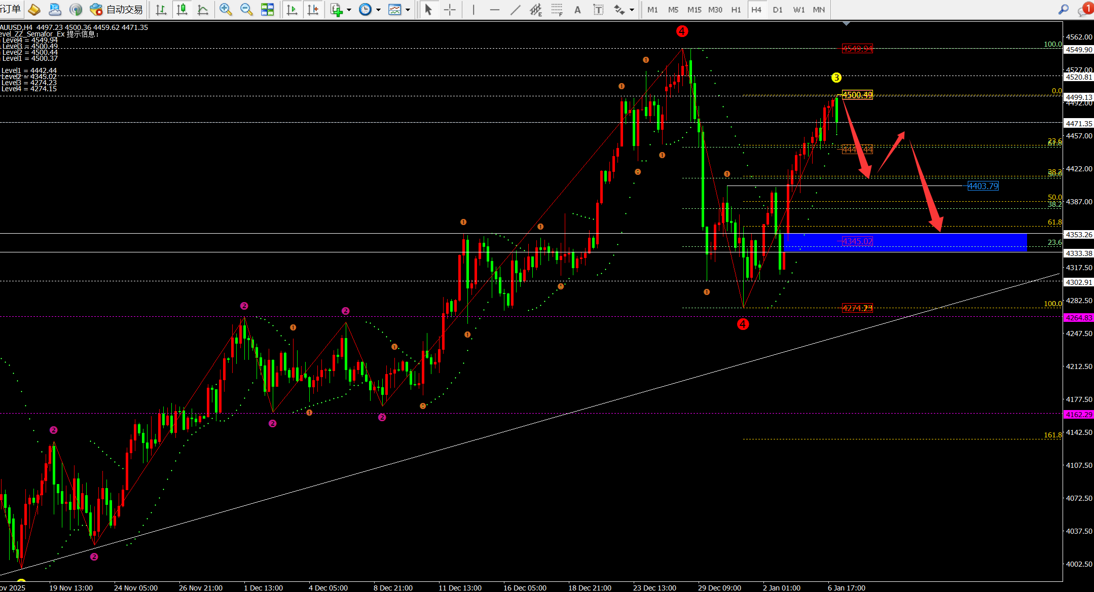This screenshot has height=592, width=1094.
Task: Switch to the M15 timeframe
Action: [x=694, y=10]
